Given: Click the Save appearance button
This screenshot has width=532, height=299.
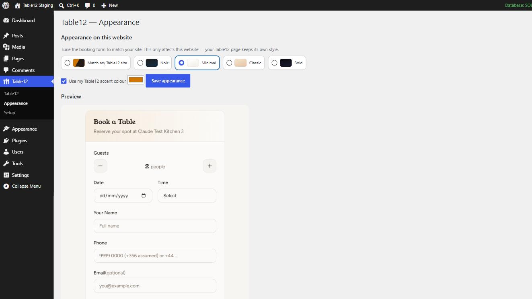Looking at the screenshot, I should click(168, 81).
